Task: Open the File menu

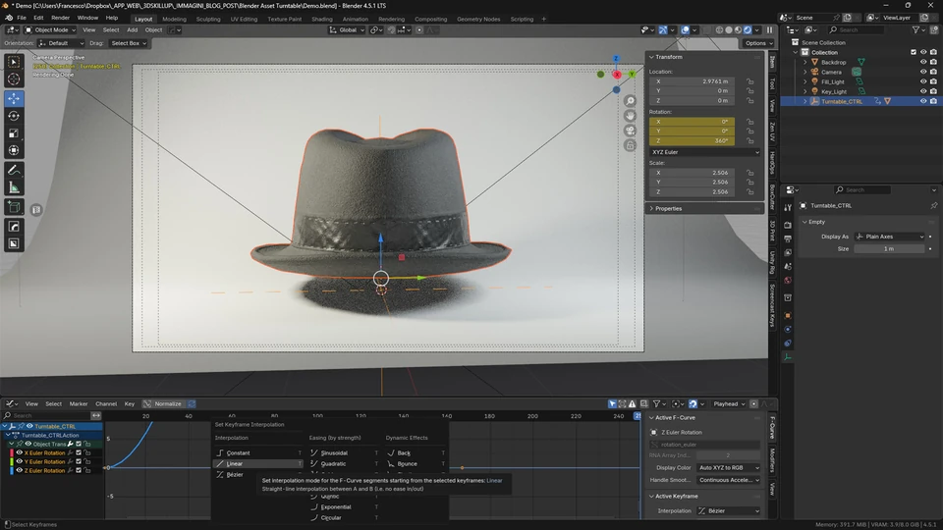Action: (21, 18)
